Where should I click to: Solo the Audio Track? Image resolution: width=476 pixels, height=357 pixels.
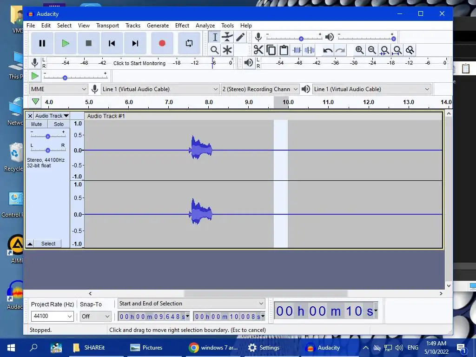(59, 124)
